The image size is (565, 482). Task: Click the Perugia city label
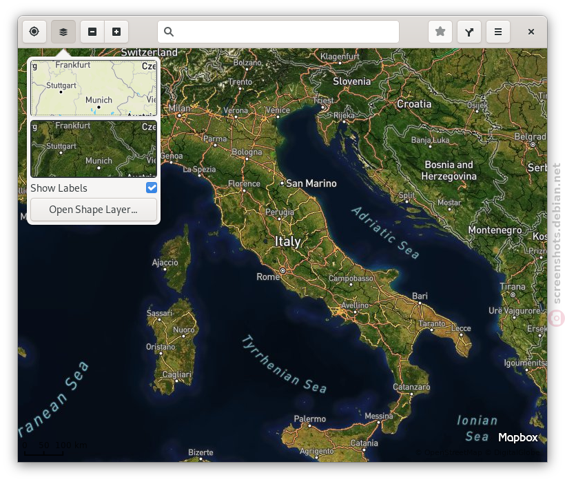[x=280, y=212]
